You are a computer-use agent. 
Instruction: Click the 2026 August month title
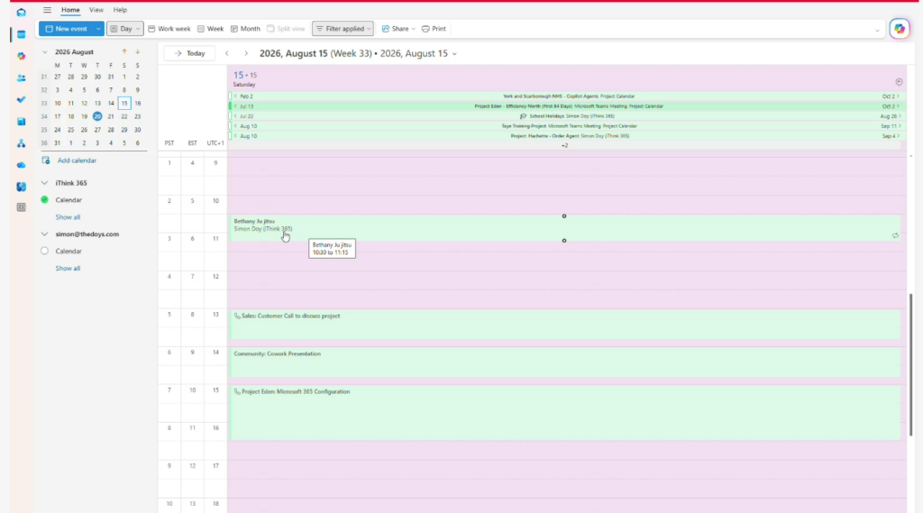pyautogui.click(x=74, y=51)
